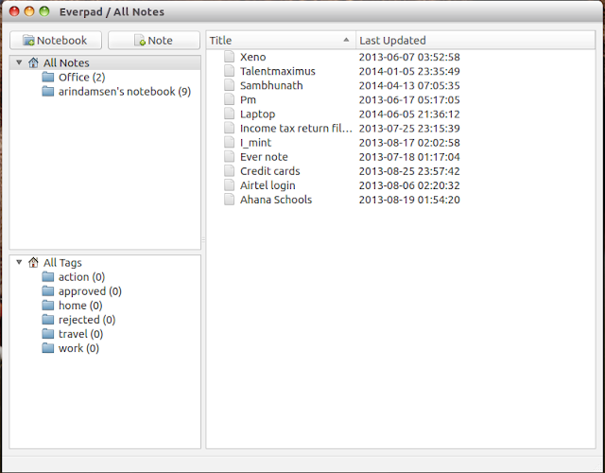Click the Airtel login note page icon

(229, 185)
